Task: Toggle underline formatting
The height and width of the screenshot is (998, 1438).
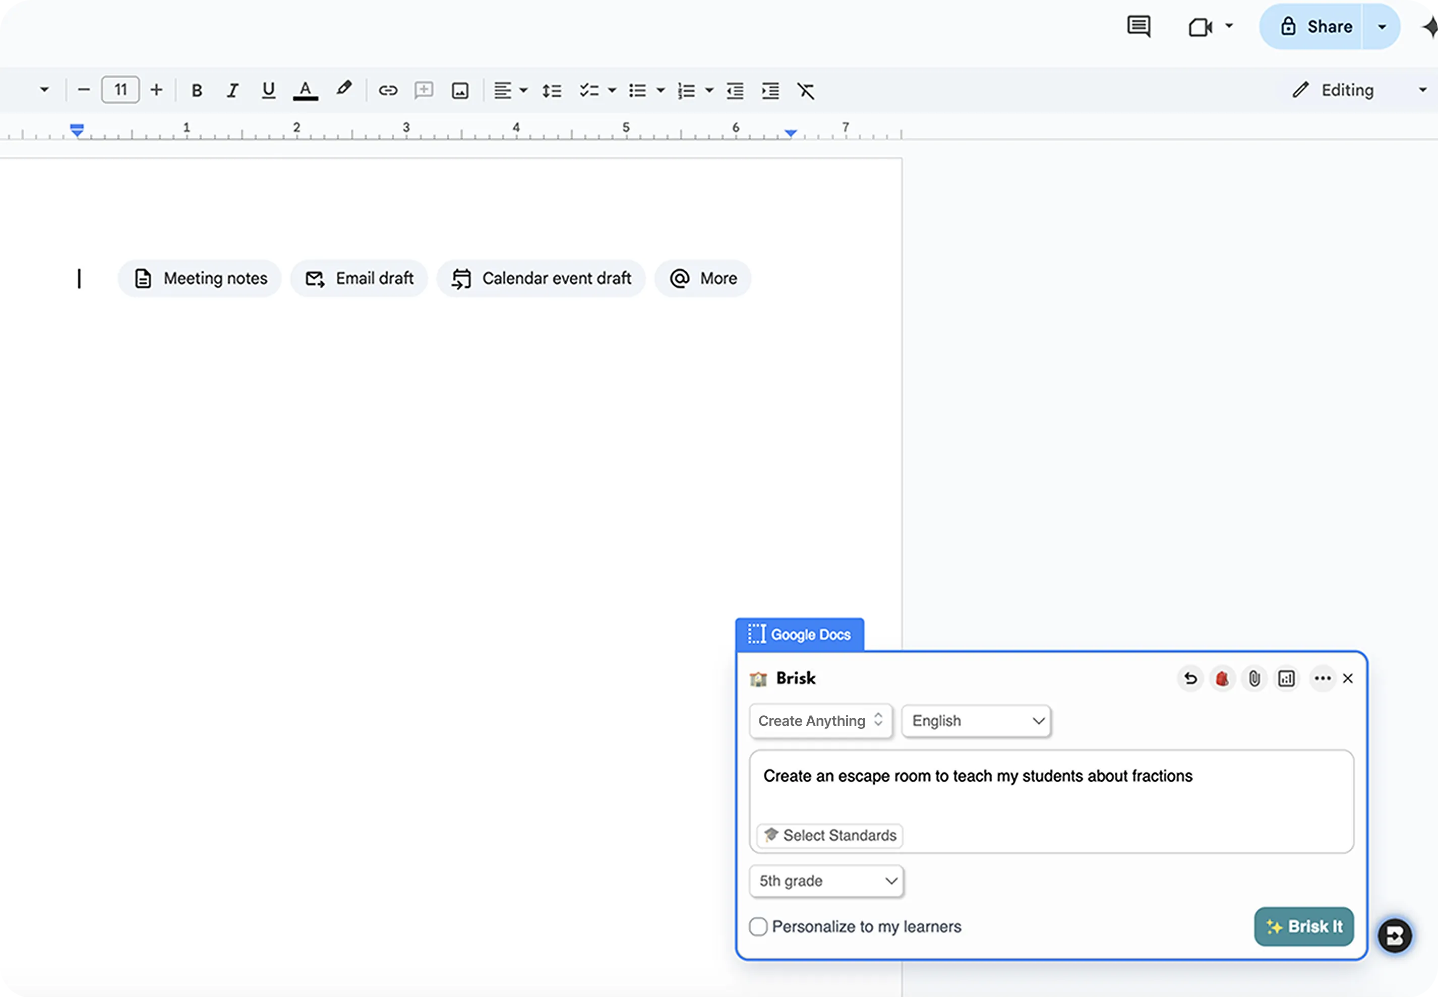Action: click(268, 91)
